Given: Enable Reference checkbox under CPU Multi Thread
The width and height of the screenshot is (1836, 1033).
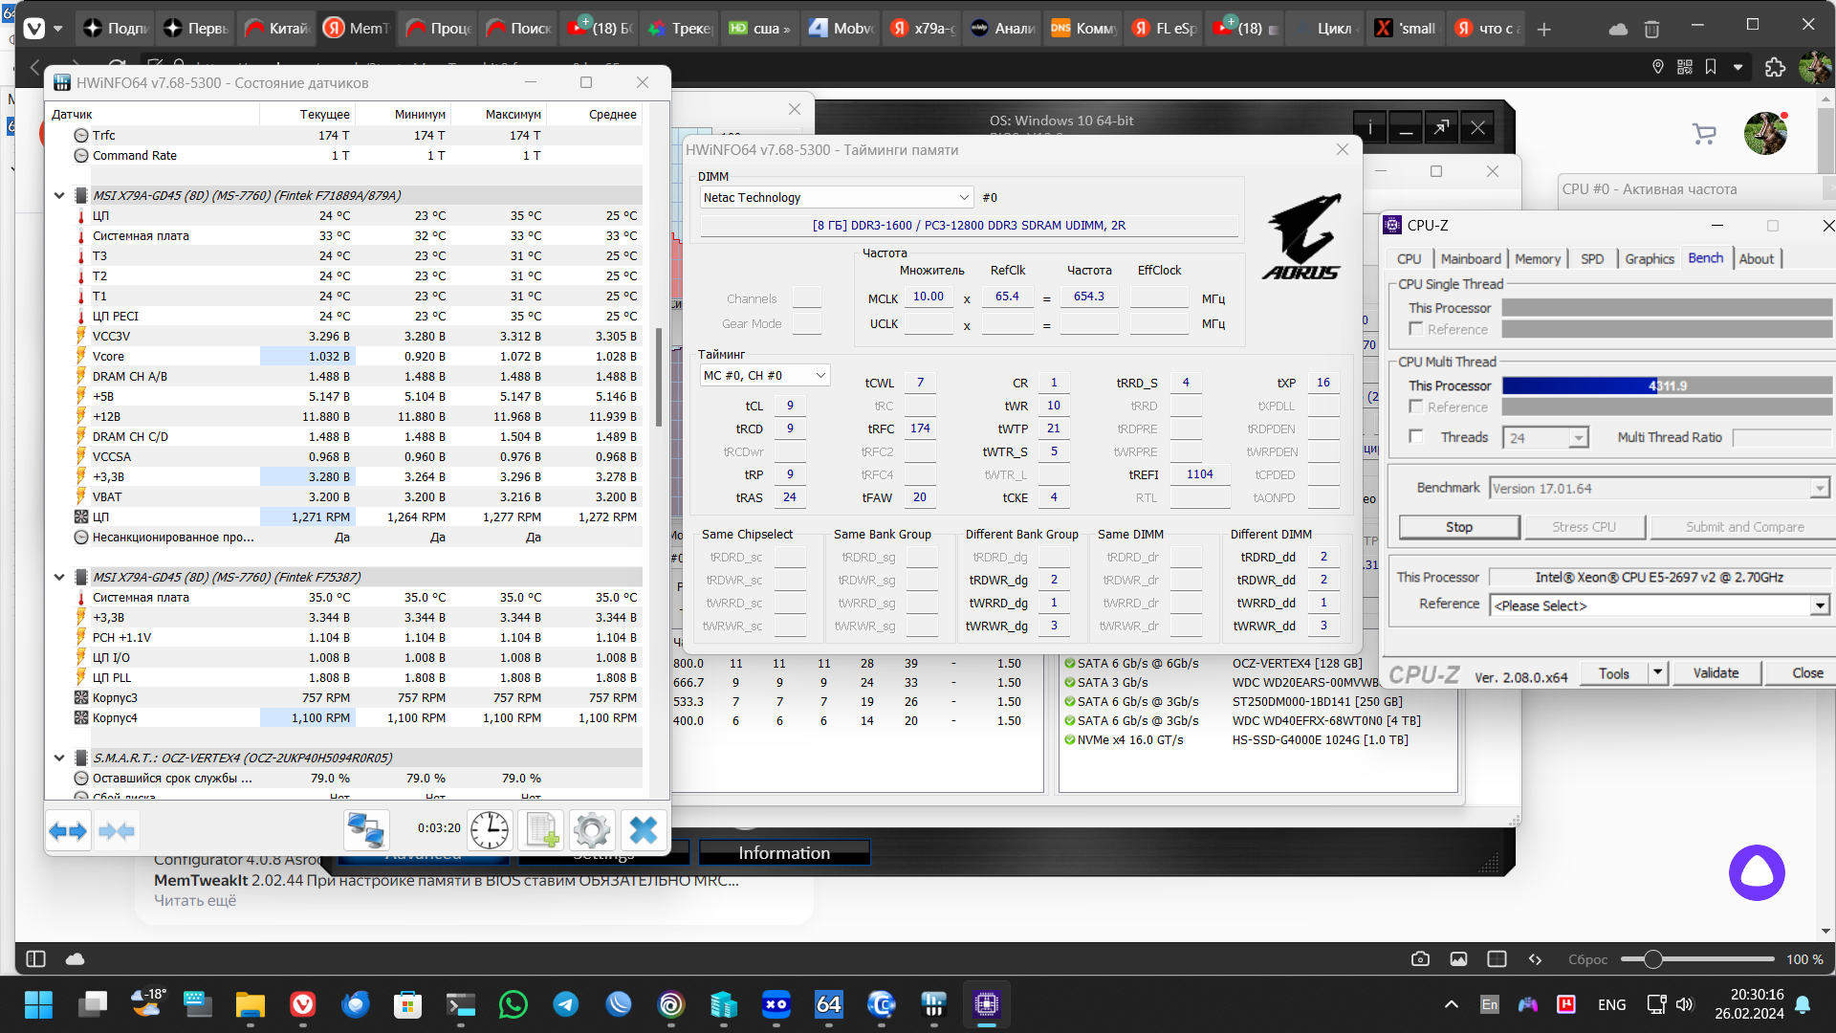Looking at the screenshot, I should click(x=1416, y=407).
